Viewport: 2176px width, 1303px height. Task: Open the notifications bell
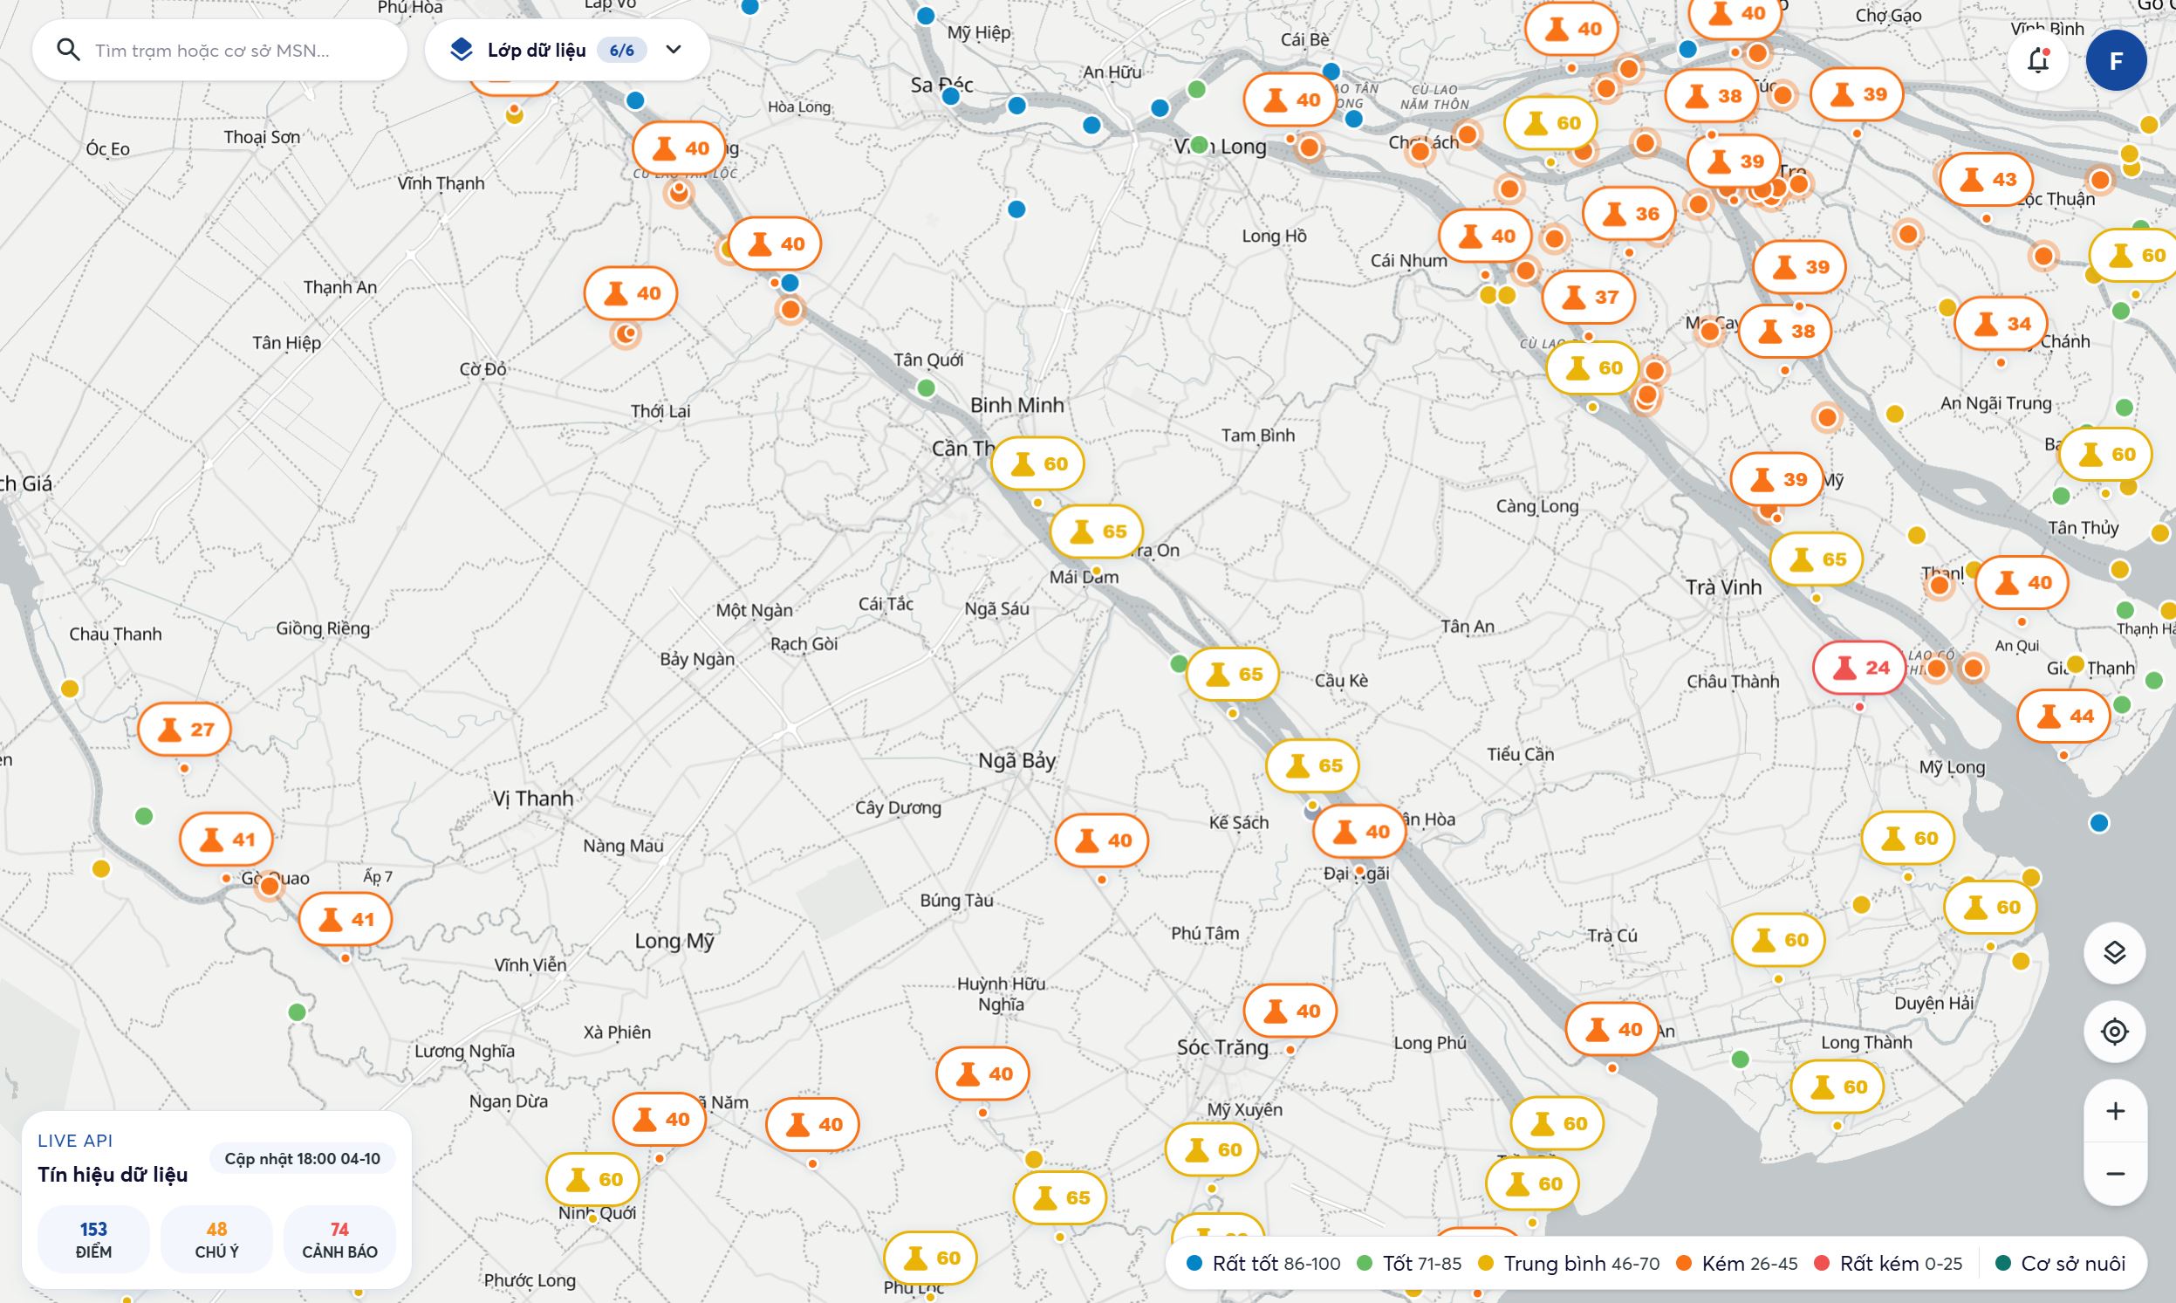tap(2038, 60)
